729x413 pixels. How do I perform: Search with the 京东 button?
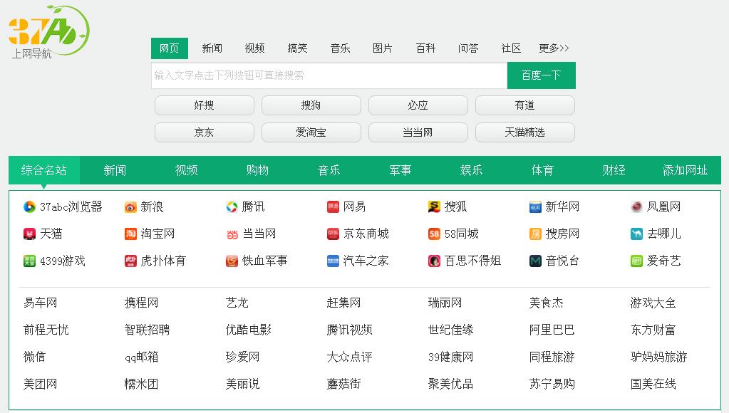204,132
